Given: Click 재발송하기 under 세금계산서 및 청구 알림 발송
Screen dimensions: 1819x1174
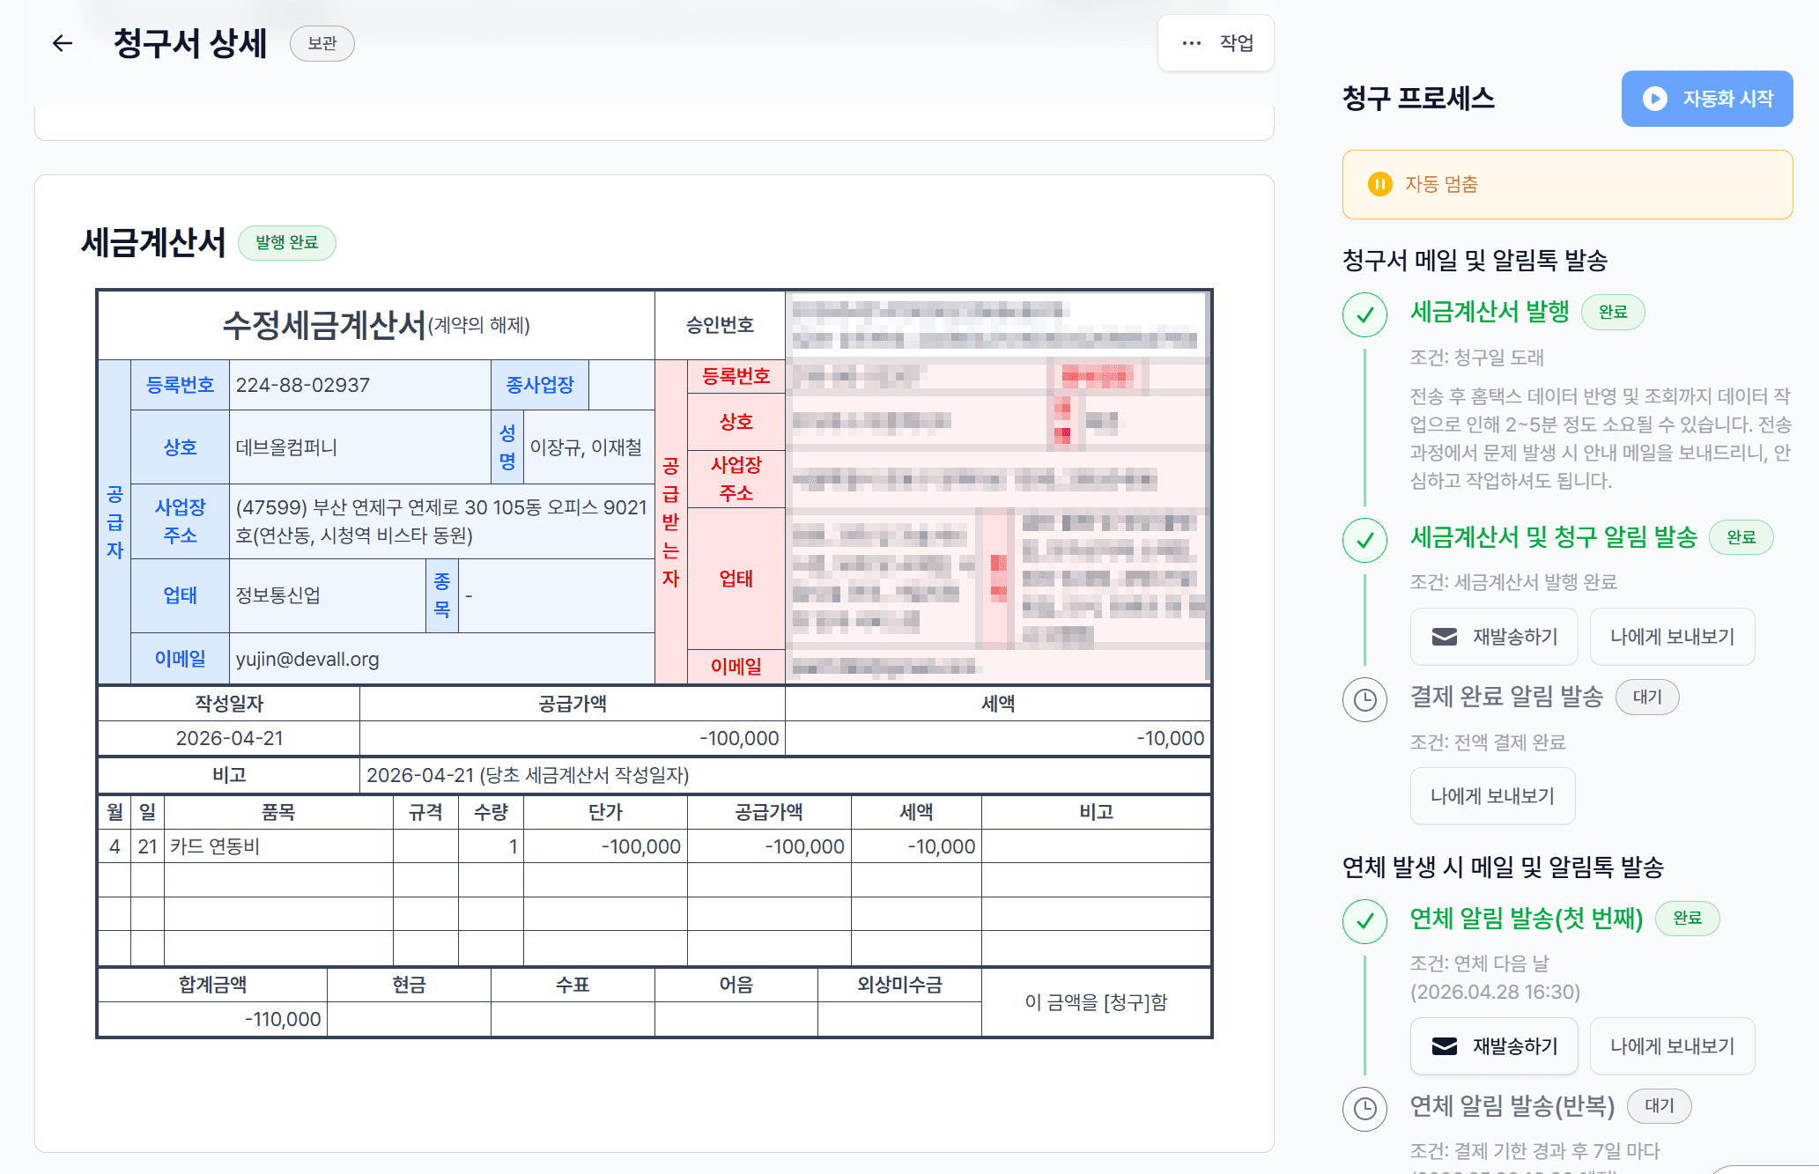Looking at the screenshot, I should coord(1493,637).
